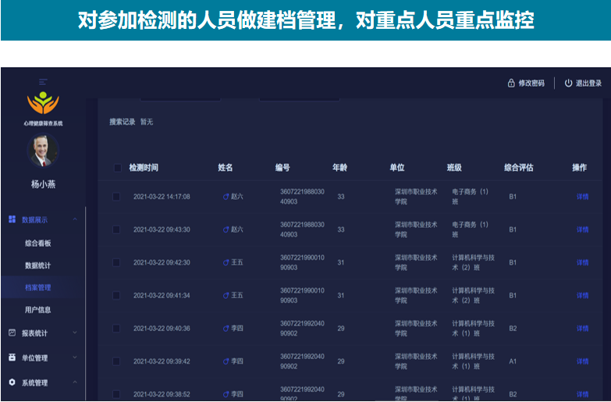Select checkbox for 2021-03-22 09:42:30 row
Screen dimensions: 611x402
pos(116,263)
